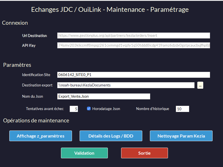This screenshot has height=167, width=223.
Task: Exit using the red Sortie button
Action: pos(144,153)
